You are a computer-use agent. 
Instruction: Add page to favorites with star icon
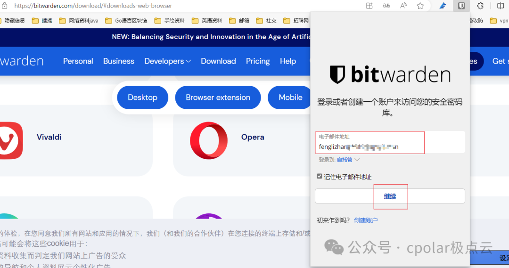coord(420,6)
